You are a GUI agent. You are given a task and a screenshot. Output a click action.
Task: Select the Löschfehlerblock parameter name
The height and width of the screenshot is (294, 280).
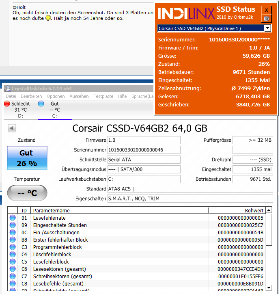pos(52,255)
